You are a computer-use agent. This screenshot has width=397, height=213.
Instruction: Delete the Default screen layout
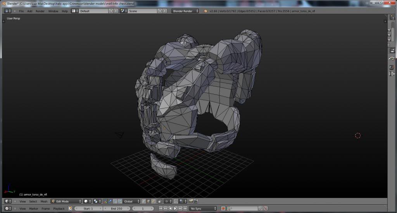click(116, 11)
